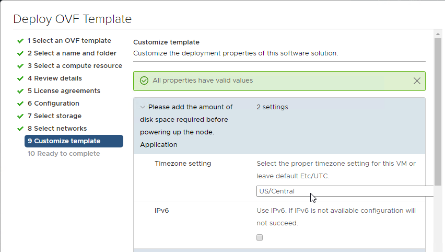Click the green success circle check icon

[144, 81]
